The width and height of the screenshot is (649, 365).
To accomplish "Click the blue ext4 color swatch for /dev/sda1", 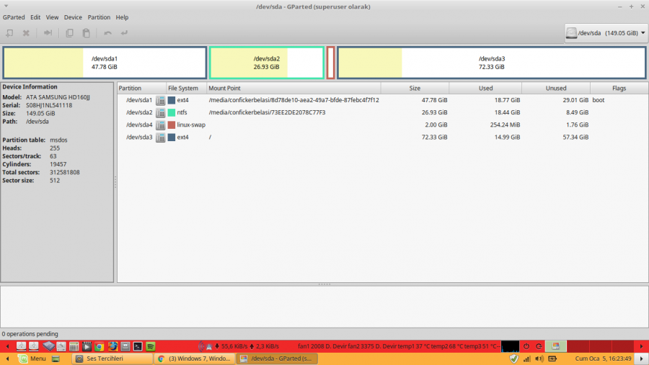I will click(172, 100).
